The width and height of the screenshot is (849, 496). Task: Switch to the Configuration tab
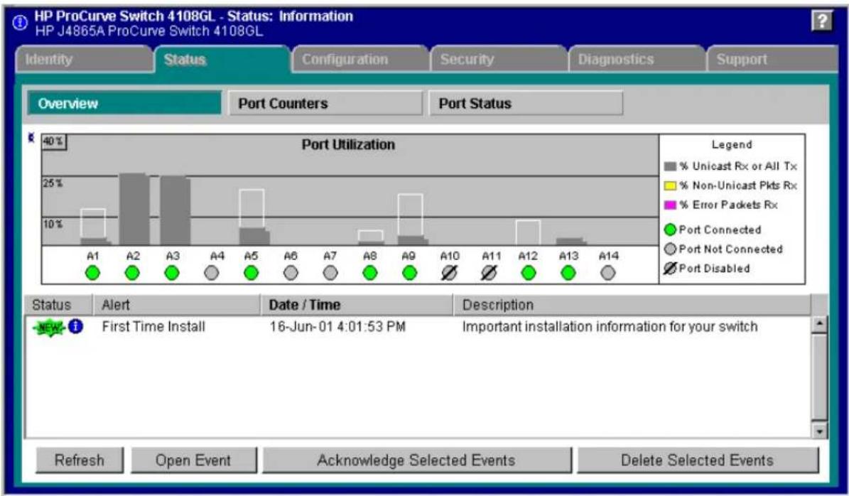pyautogui.click(x=361, y=60)
